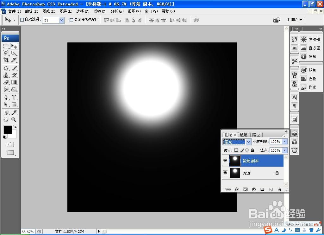The height and width of the screenshot is (235, 324).
Task: Select the Dodge tool
Action: tap(14, 89)
